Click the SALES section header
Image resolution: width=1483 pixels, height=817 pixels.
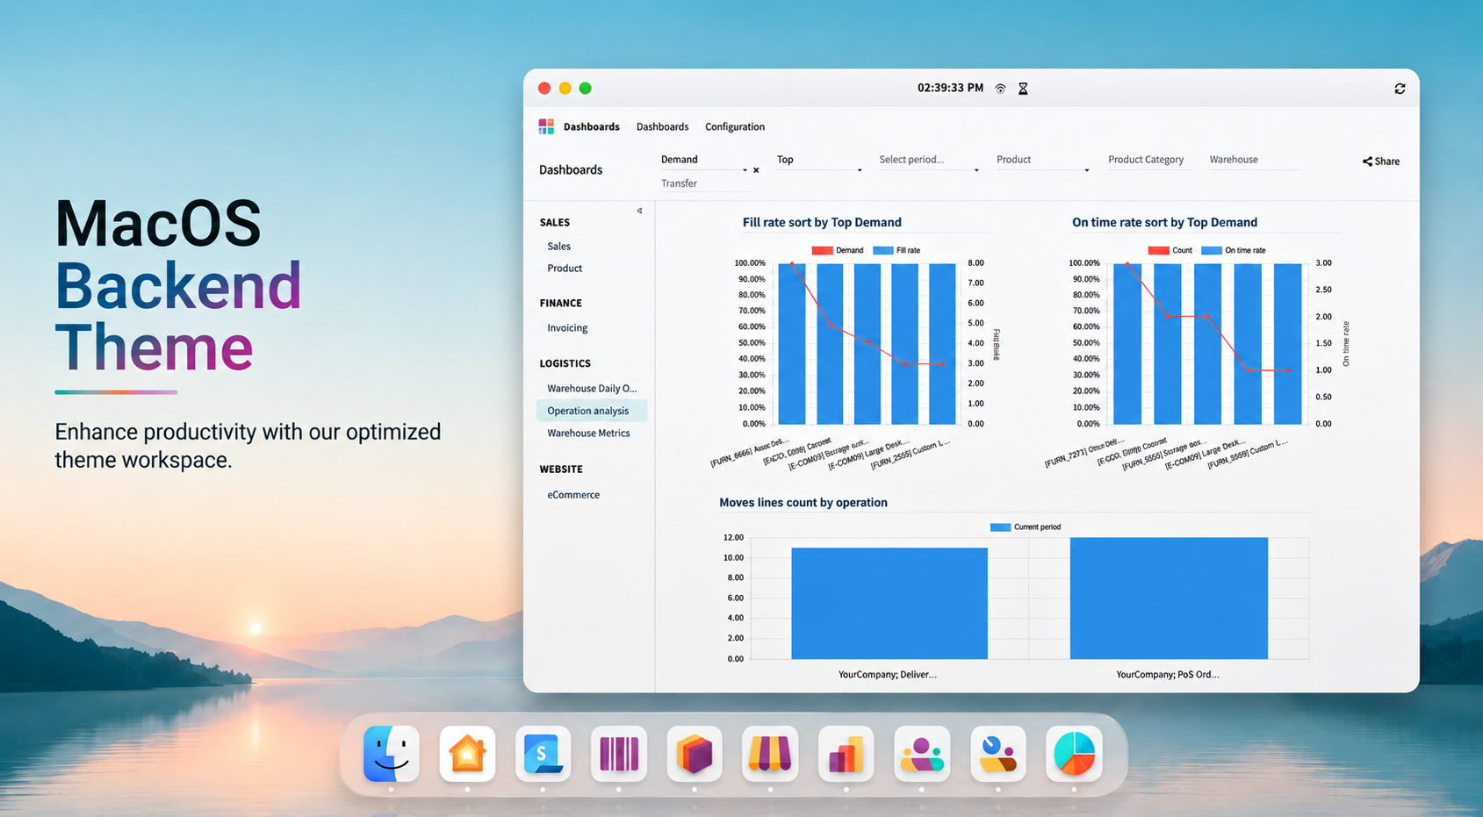[x=555, y=223]
